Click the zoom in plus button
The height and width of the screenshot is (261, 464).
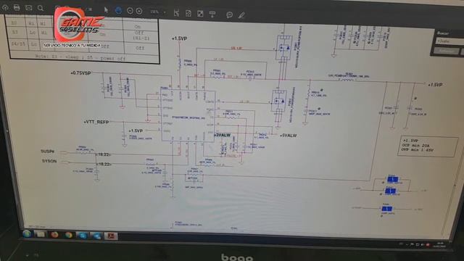139,11
